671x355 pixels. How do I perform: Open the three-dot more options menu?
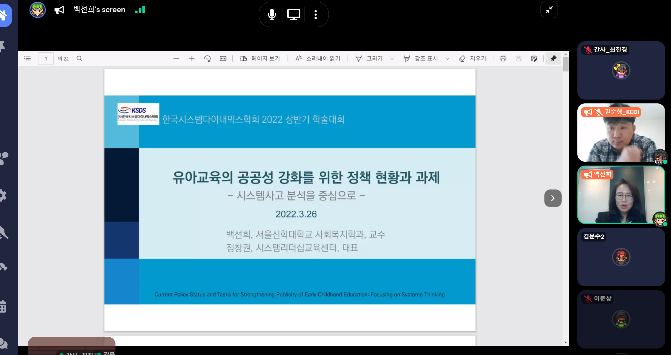(x=315, y=14)
